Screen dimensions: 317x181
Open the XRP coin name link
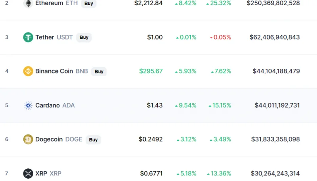tap(41, 173)
